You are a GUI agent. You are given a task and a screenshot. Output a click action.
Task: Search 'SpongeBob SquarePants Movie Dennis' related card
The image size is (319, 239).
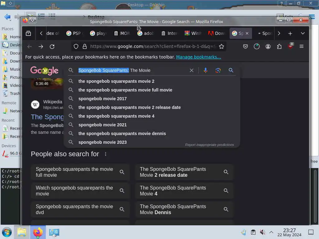[x=184, y=209]
